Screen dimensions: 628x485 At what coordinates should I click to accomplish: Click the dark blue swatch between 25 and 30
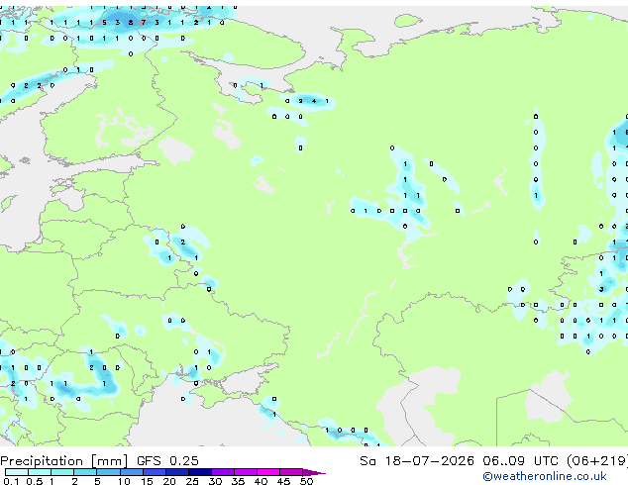(199, 472)
